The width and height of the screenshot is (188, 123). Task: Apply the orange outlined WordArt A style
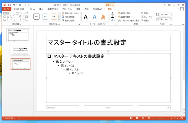(103, 17)
